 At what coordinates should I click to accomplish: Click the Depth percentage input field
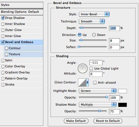[x=114, y=28]
